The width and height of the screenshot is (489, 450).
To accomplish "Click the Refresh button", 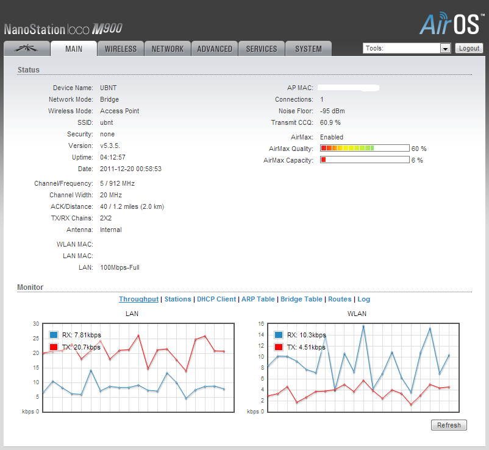I will (449, 425).
